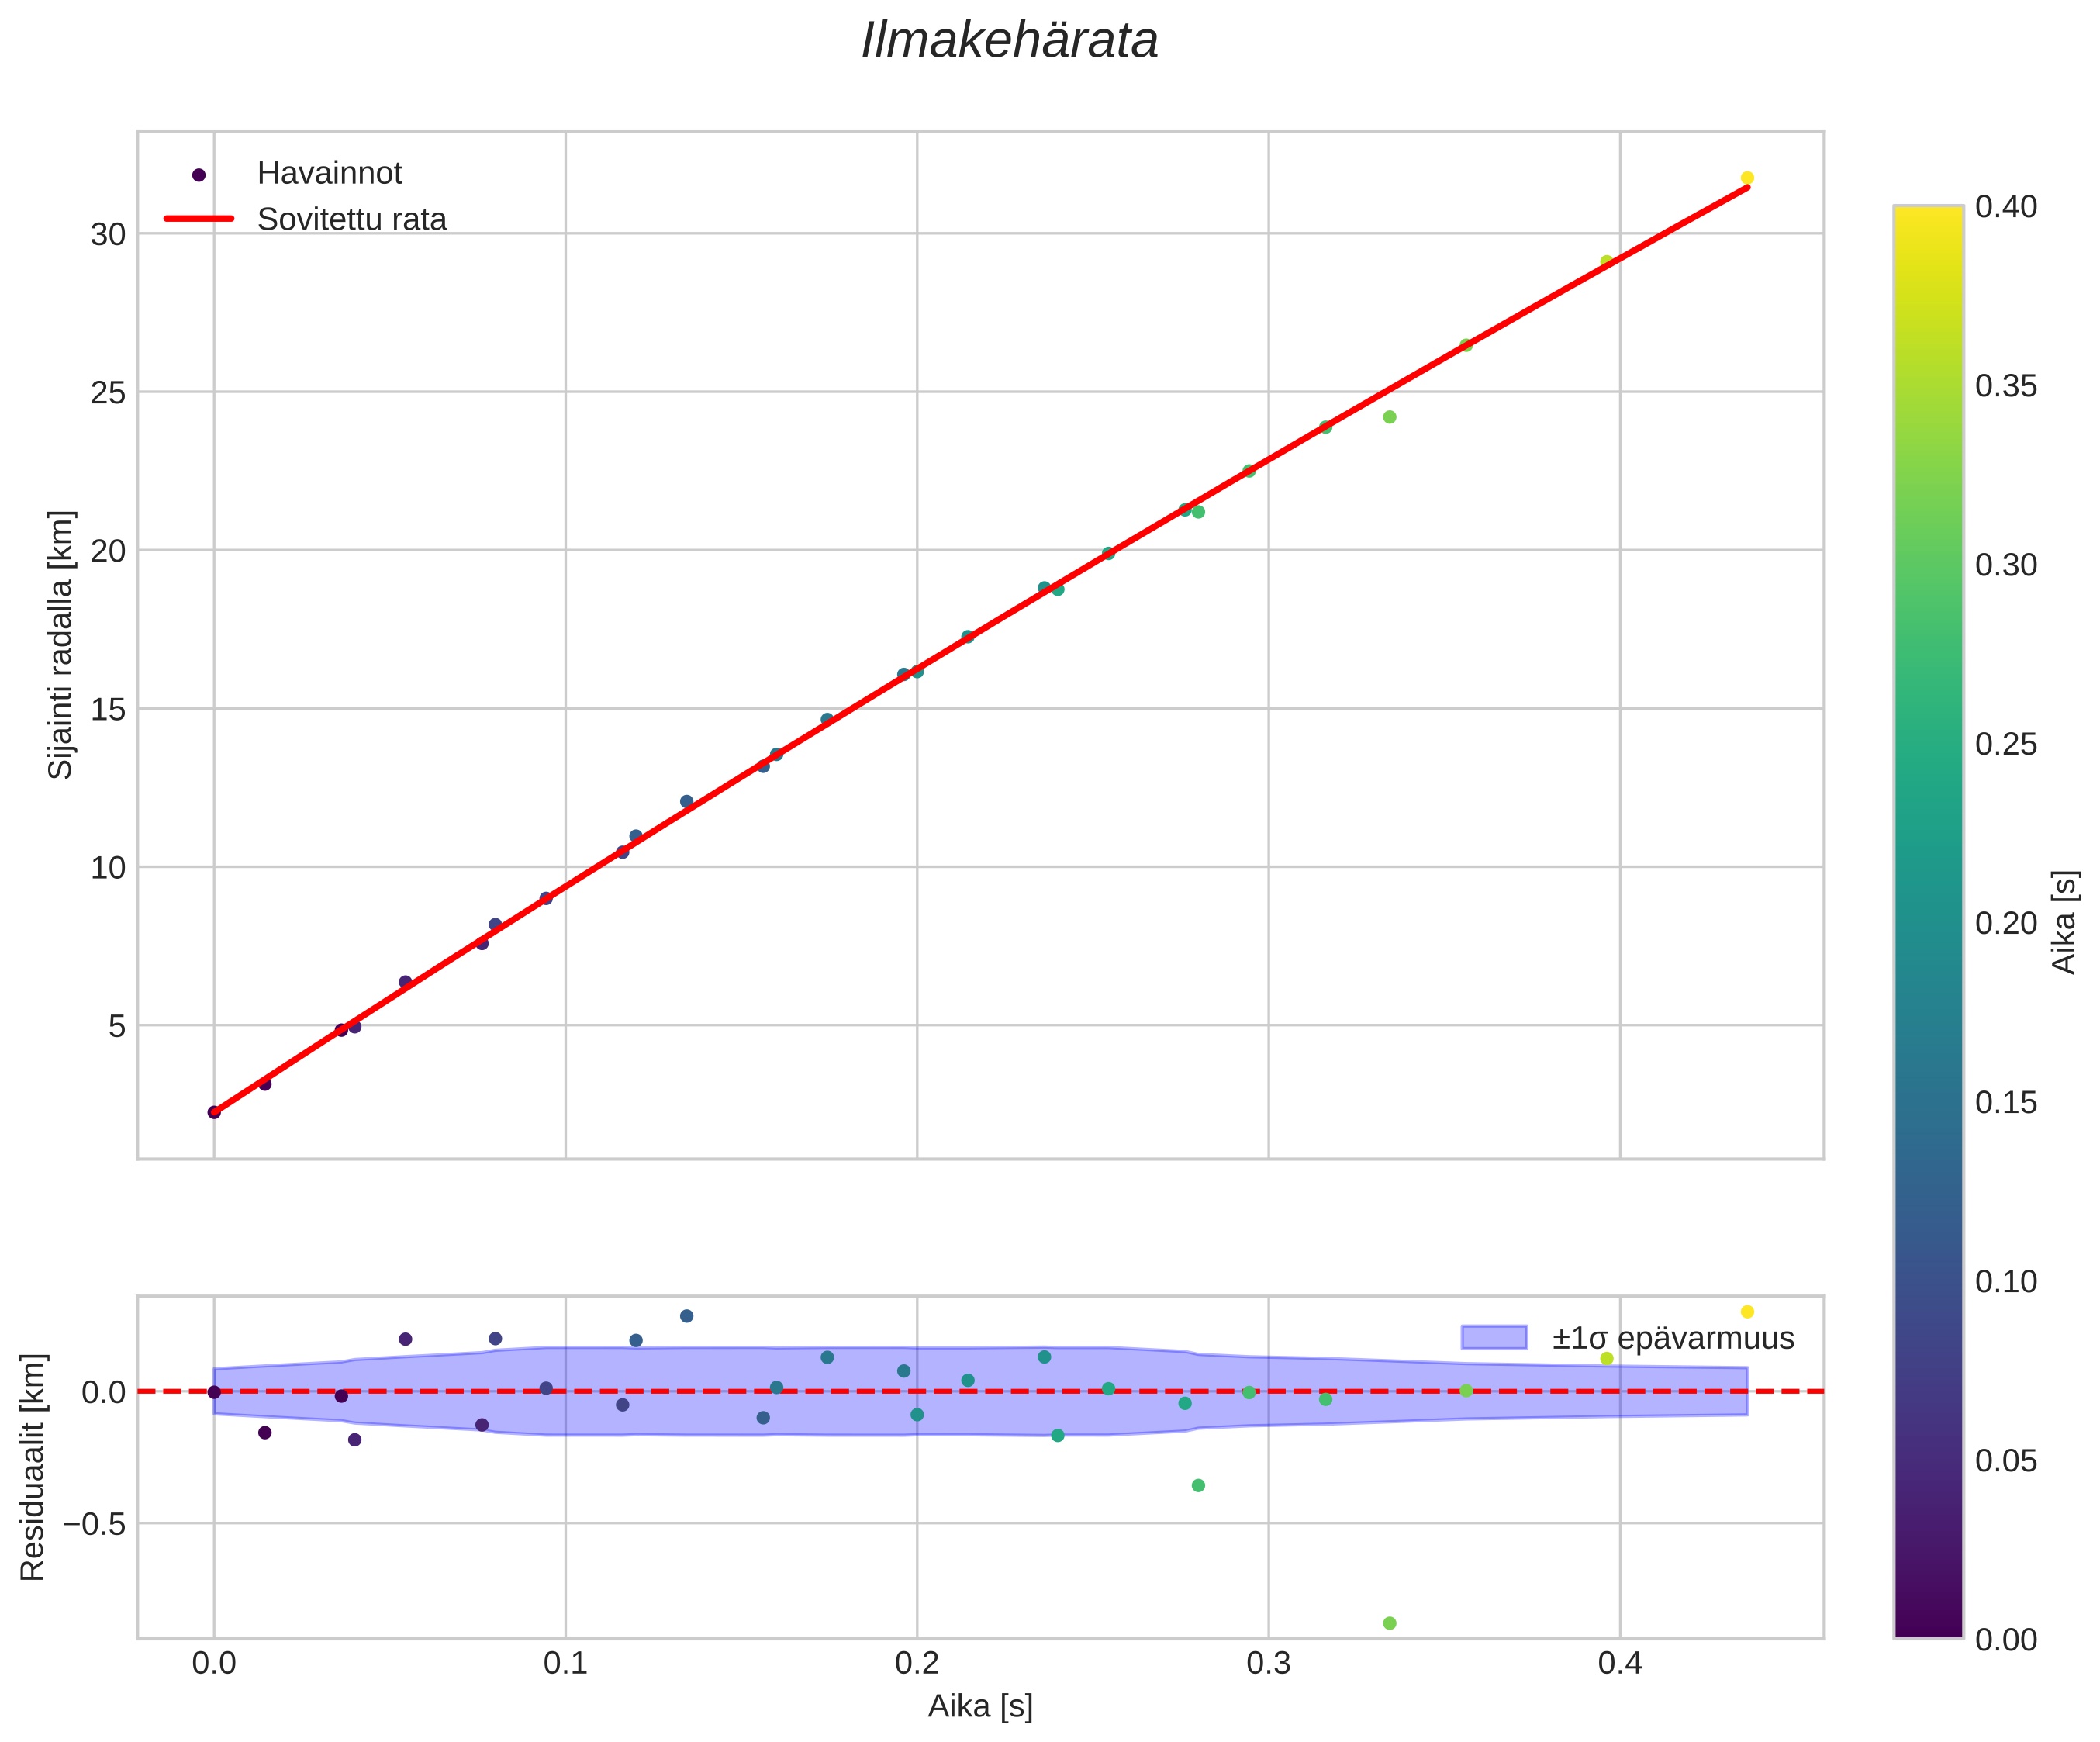Screen dimensions: 2100x1742
Task: Click the Residuaalit y-axis label
Action: click(33, 1467)
